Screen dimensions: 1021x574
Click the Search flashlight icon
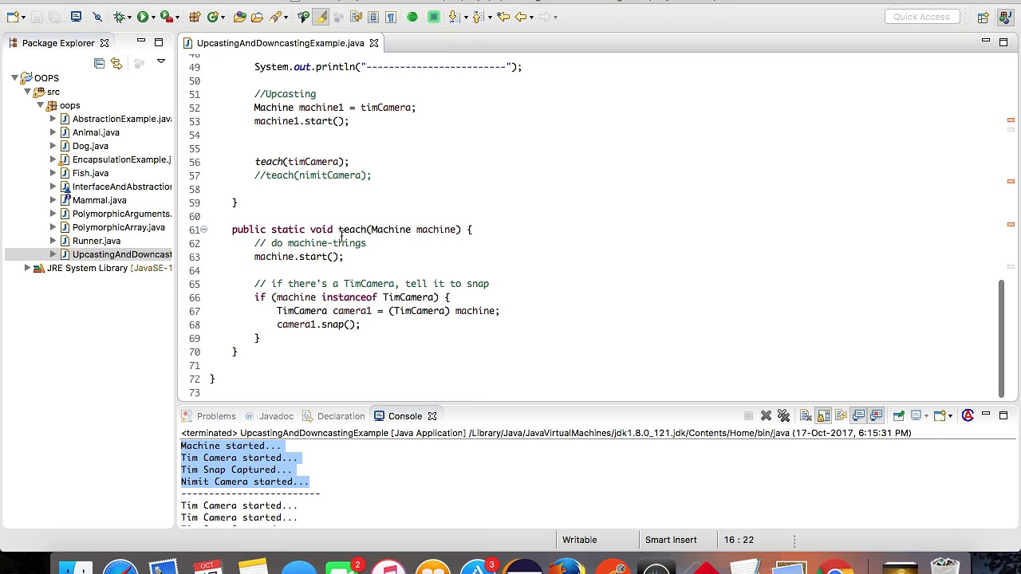coord(276,17)
